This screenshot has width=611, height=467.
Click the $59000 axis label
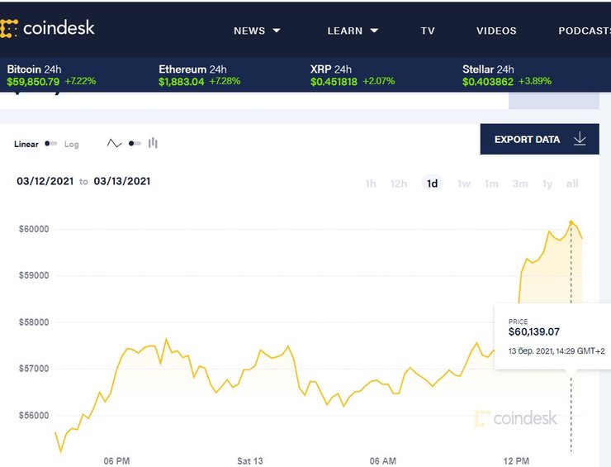tap(34, 275)
